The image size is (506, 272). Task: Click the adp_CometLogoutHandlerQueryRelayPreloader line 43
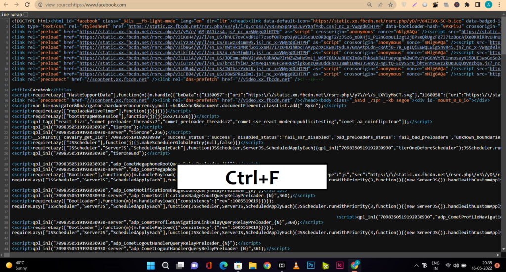pyautogui.click(x=136, y=243)
